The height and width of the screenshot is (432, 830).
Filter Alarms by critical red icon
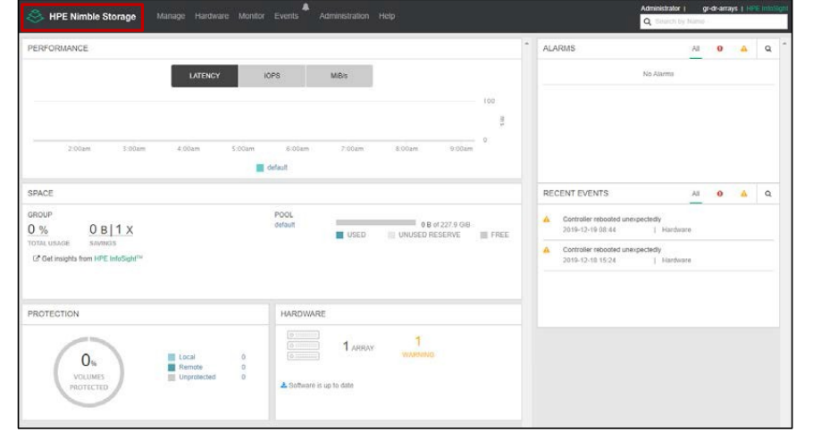pyautogui.click(x=720, y=49)
